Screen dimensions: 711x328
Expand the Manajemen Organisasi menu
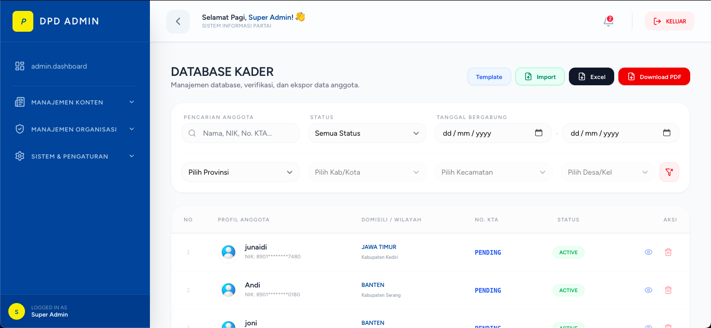tap(75, 129)
